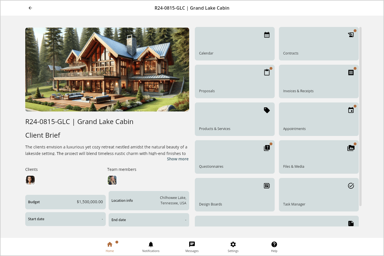Open the Calendar tile icon

click(x=267, y=35)
